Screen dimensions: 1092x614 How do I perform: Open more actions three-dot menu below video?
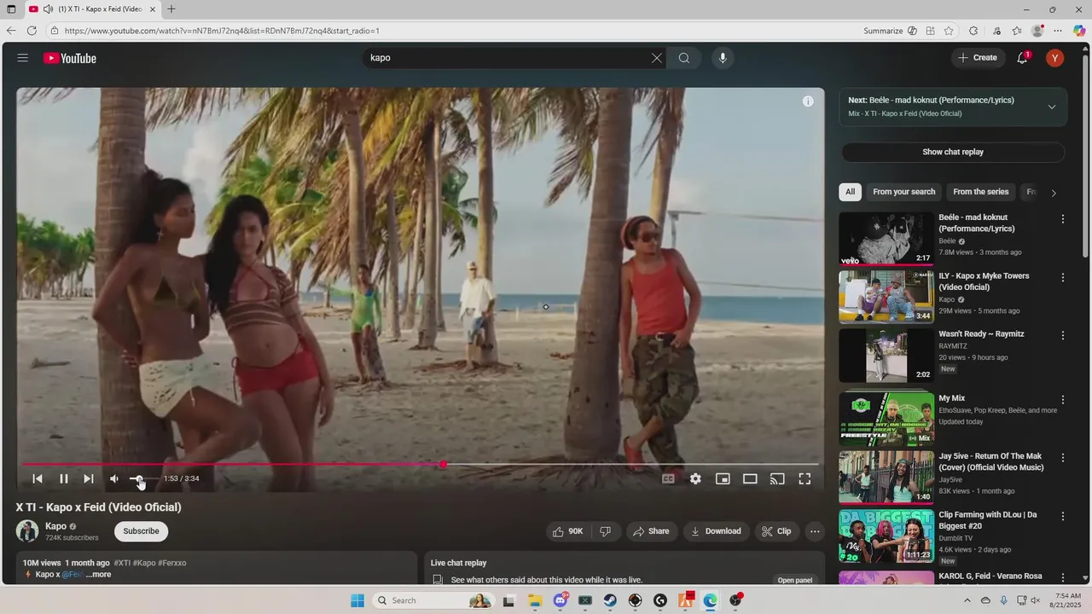coord(815,531)
